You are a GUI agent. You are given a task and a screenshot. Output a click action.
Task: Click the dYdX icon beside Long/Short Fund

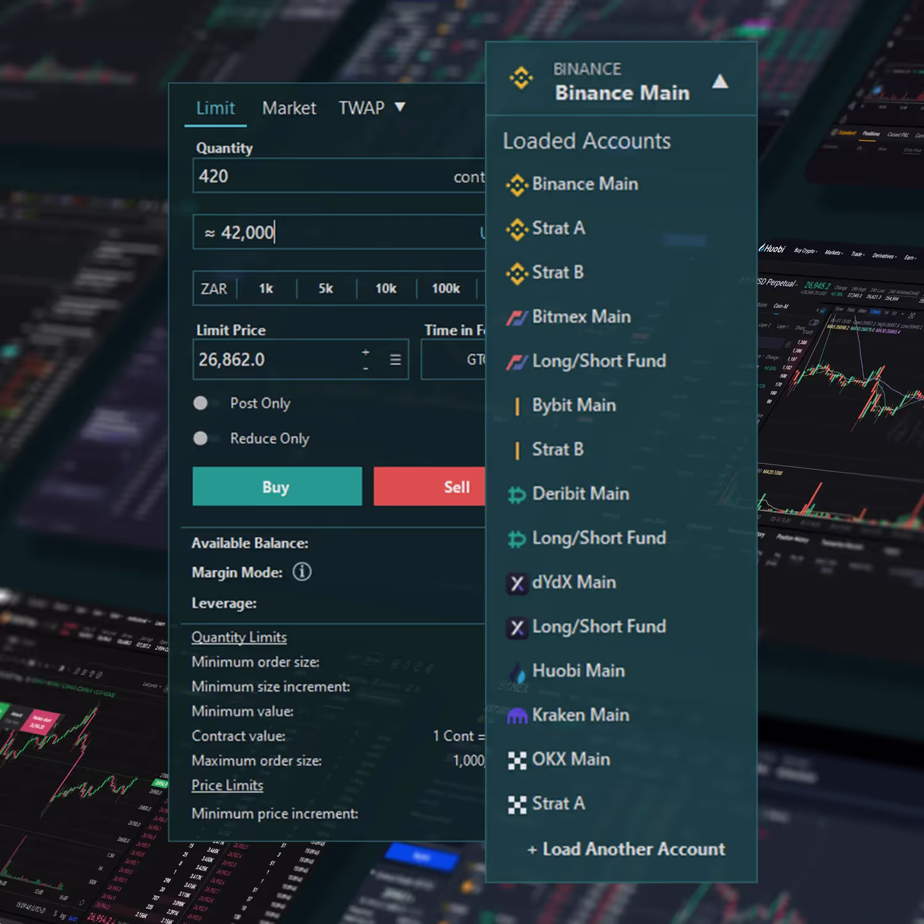point(517,628)
